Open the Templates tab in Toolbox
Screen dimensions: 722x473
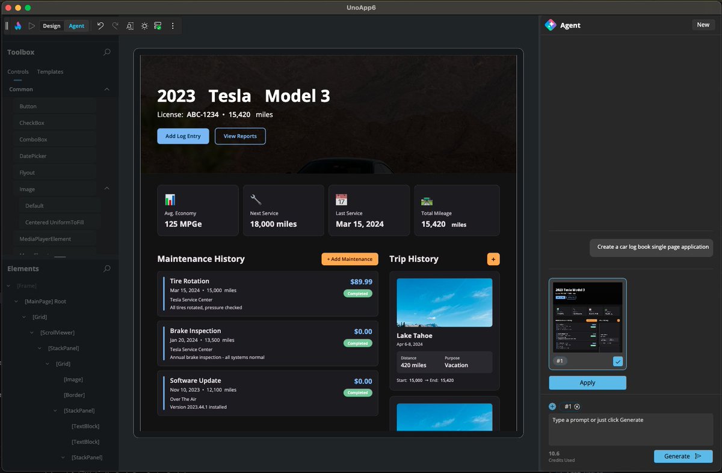(x=50, y=72)
